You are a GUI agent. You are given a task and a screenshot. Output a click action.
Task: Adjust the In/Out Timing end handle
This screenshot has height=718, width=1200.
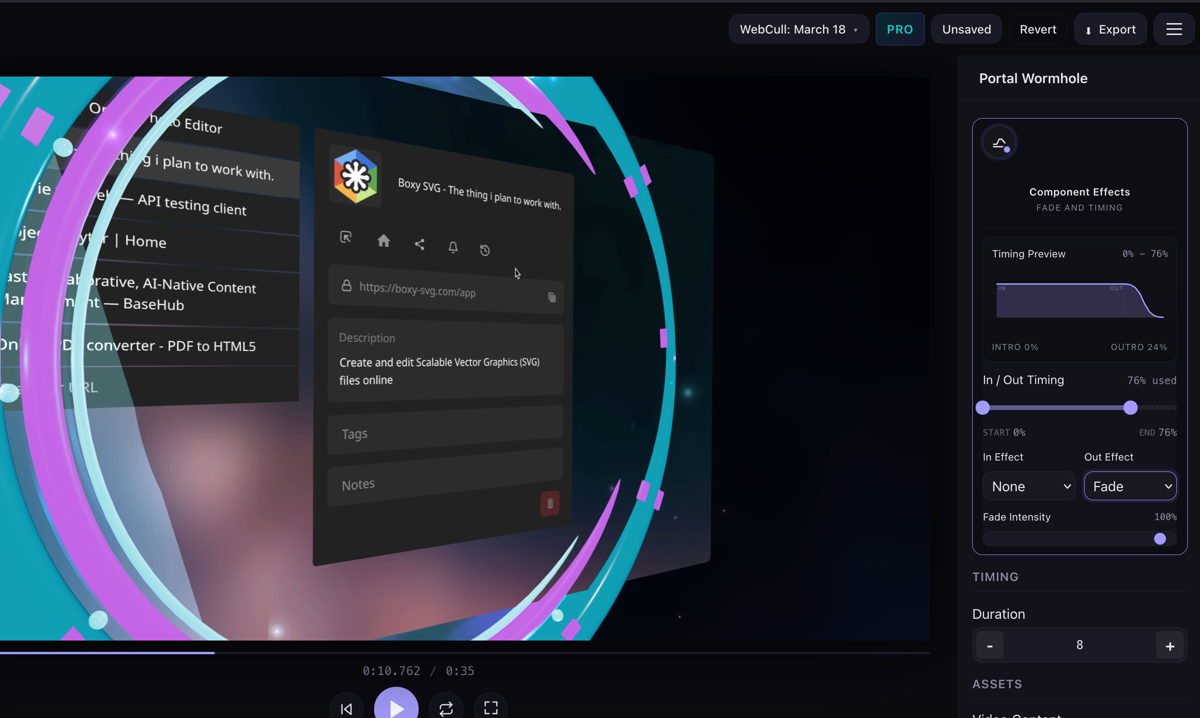(x=1130, y=407)
